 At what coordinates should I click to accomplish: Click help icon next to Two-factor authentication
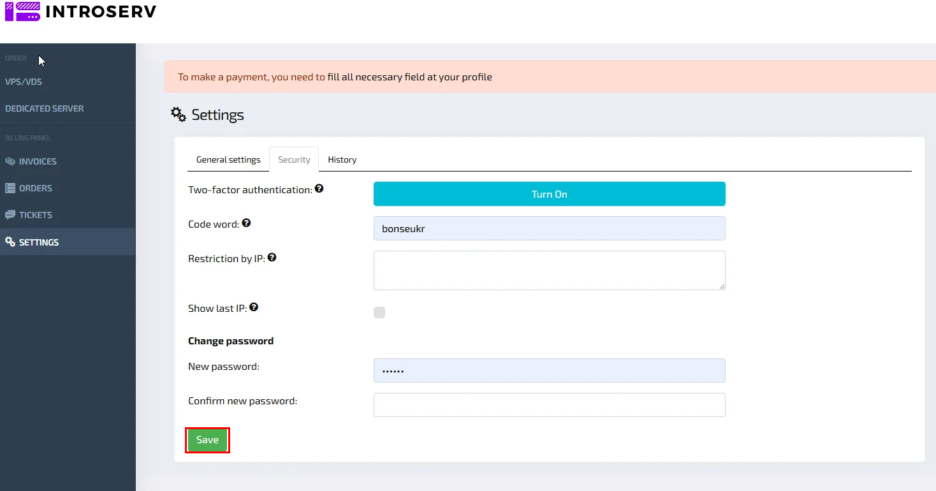319,189
